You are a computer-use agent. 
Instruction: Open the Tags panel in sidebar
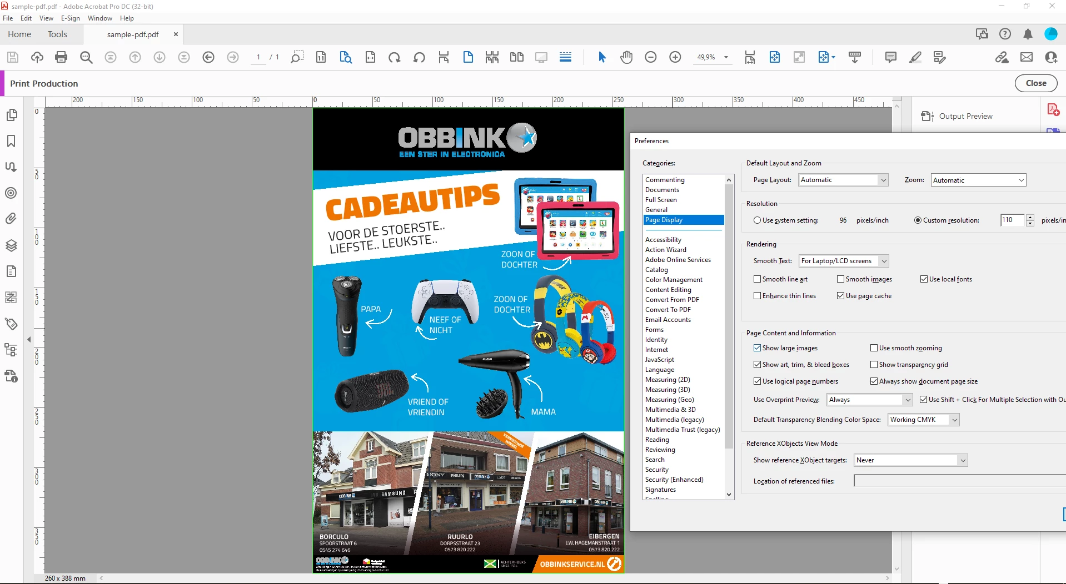pos(11,324)
